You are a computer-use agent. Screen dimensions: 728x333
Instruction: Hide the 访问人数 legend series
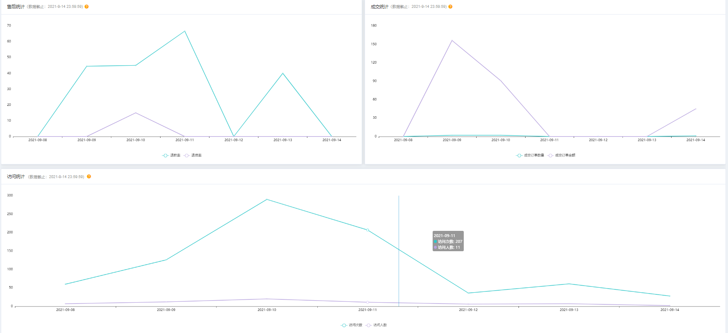(x=376, y=325)
